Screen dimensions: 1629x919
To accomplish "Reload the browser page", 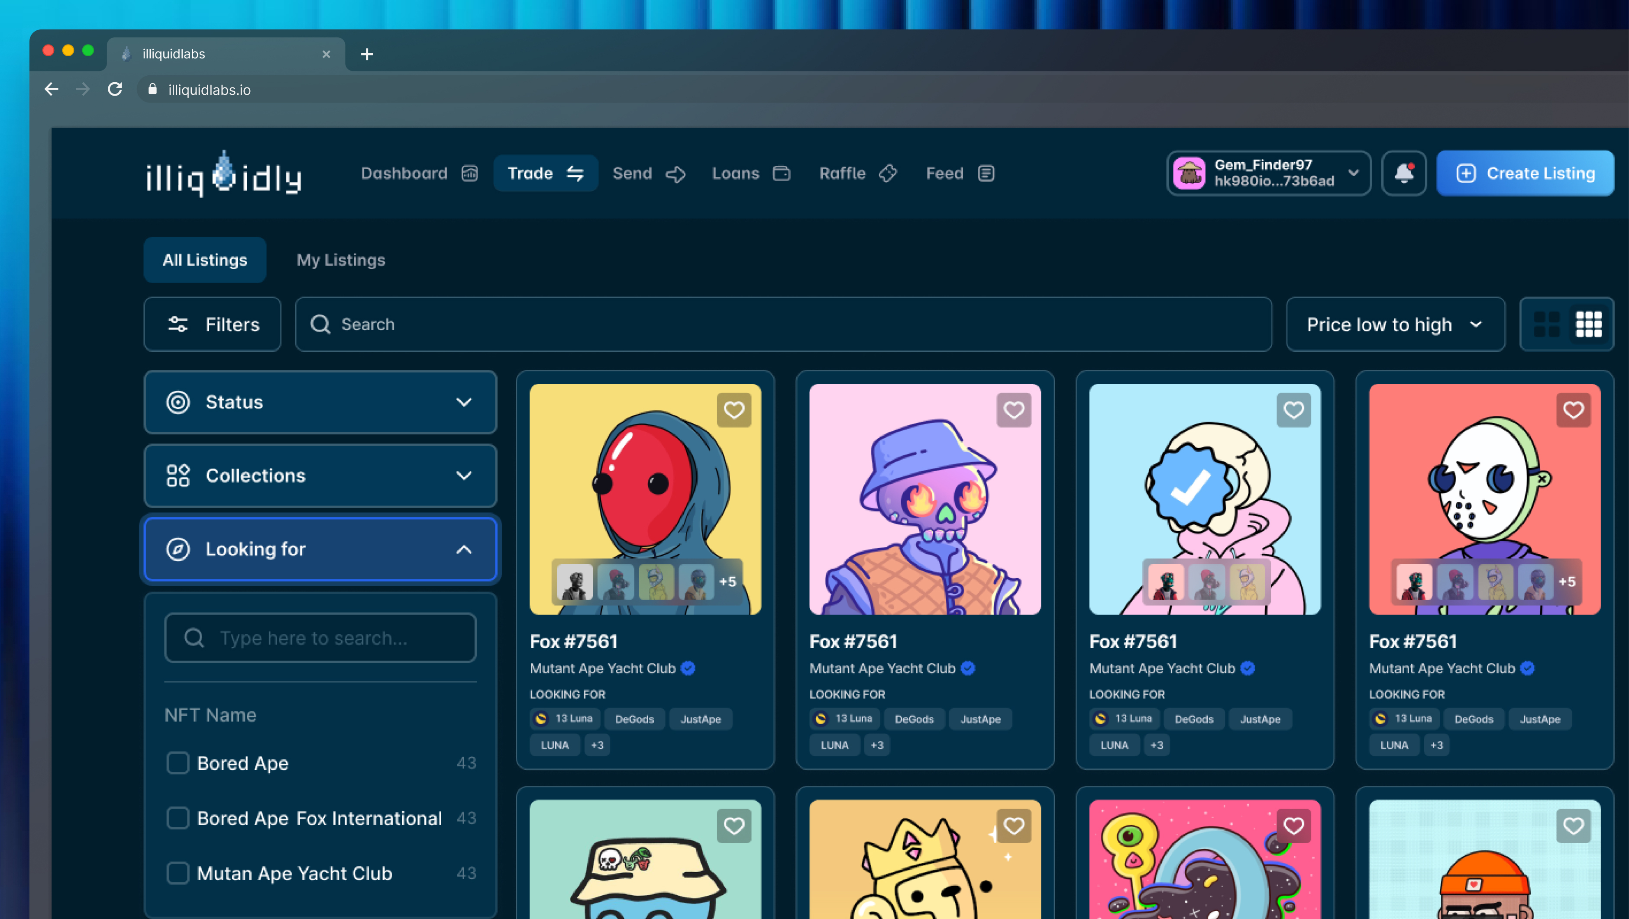I will coord(114,89).
